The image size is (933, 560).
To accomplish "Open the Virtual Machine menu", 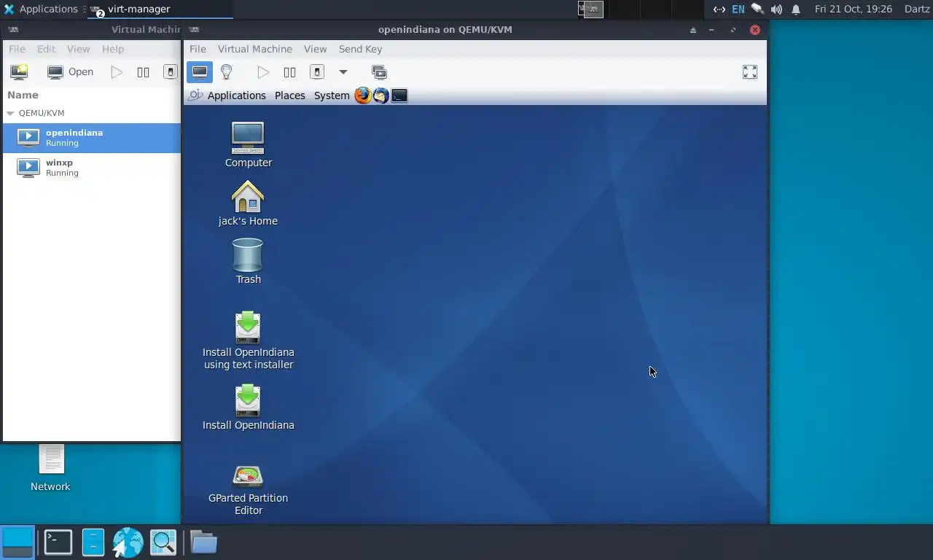I will pyautogui.click(x=255, y=49).
